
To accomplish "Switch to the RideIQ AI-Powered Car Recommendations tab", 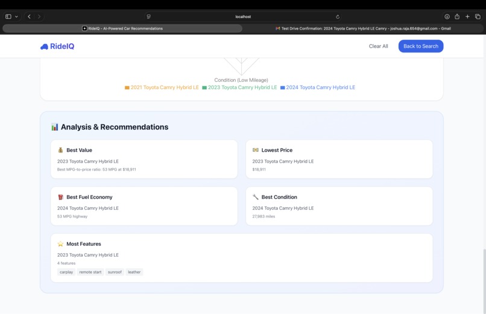I will click(122, 28).
